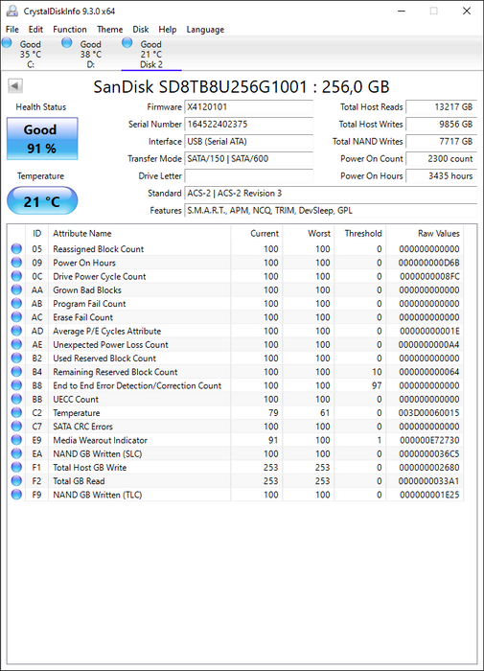
Task: Click the Media Wearout Indicator attribute name
Action: [100, 440]
